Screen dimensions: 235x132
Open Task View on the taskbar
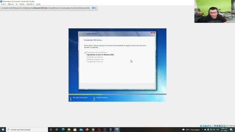tap(57, 129)
